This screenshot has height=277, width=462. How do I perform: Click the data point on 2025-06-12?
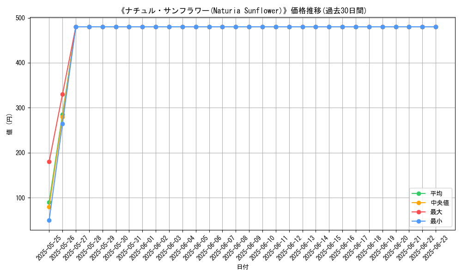(289, 27)
